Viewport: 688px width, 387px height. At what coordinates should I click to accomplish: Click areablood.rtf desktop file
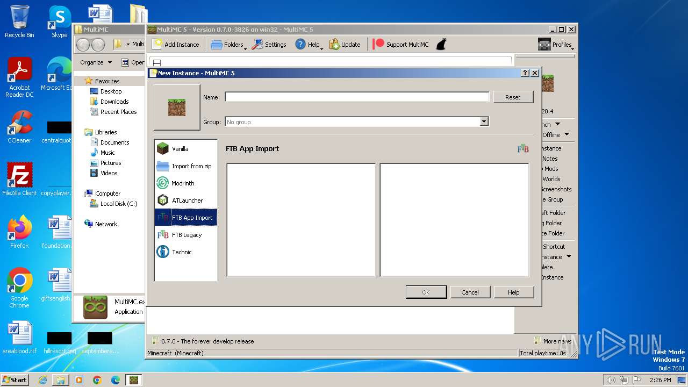[x=19, y=338]
